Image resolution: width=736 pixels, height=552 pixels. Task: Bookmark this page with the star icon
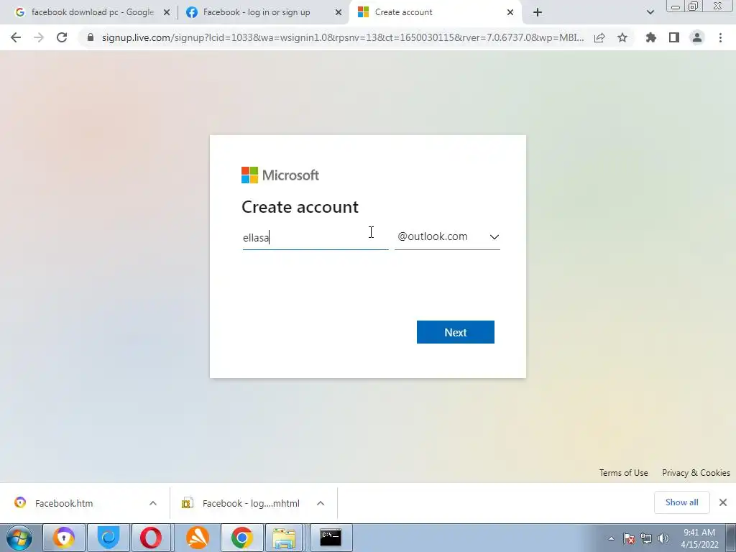click(x=622, y=37)
